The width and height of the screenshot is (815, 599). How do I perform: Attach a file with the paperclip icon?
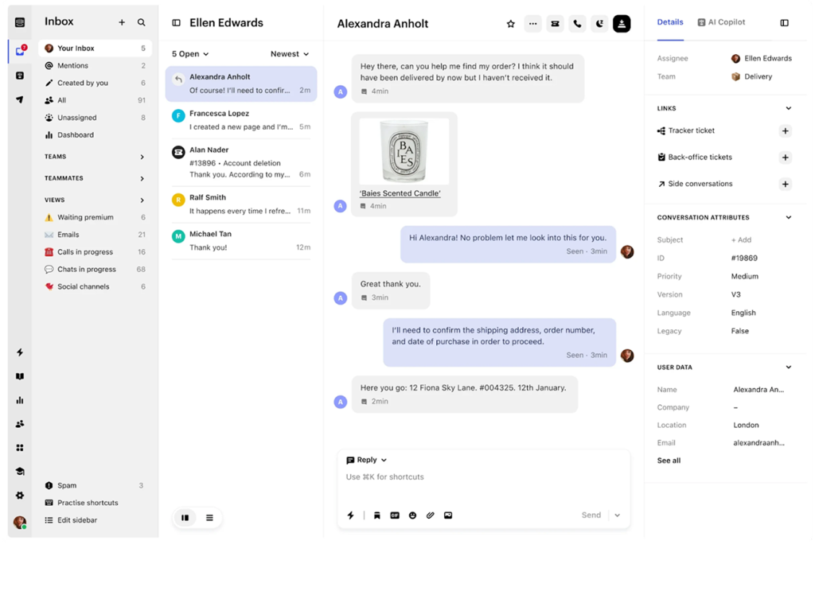click(x=431, y=515)
